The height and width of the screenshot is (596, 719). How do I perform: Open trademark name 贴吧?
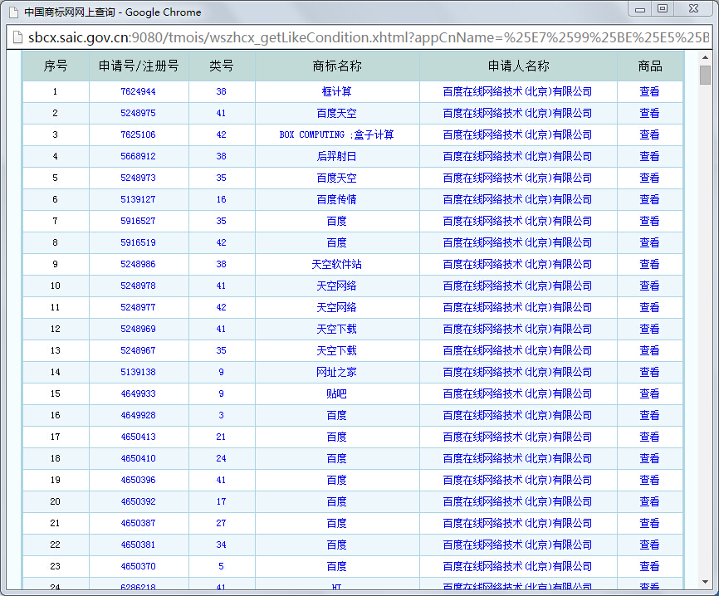(336, 393)
